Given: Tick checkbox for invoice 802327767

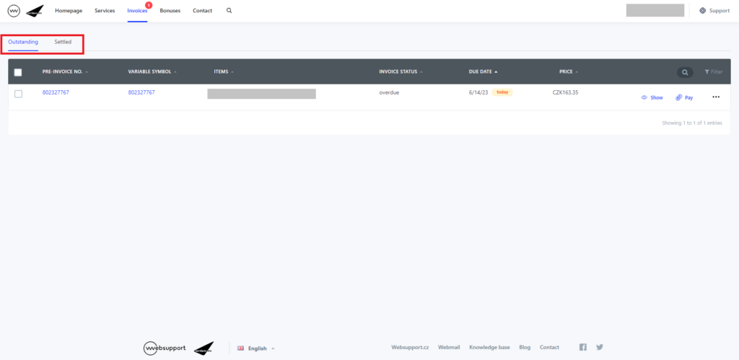Looking at the screenshot, I should pyautogui.click(x=18, y=94).
